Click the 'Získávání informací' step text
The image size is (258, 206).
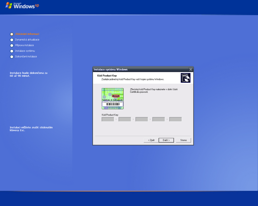pos(27,34)
